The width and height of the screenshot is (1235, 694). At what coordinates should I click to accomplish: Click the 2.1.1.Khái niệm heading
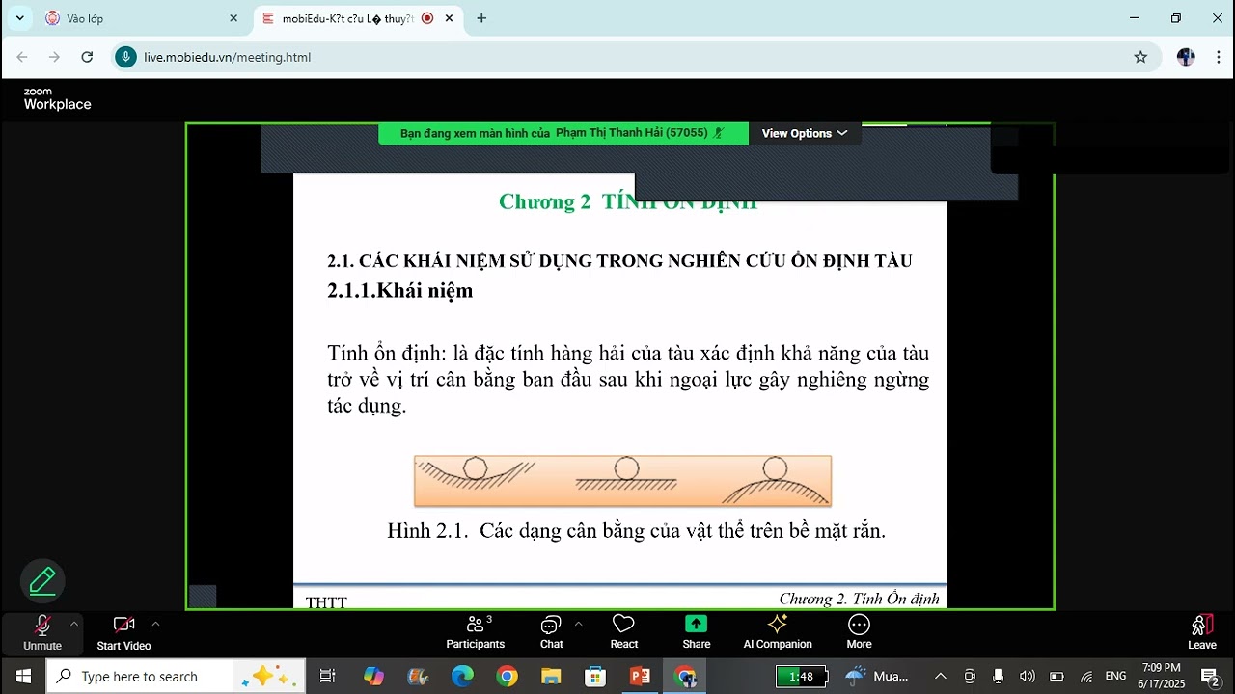[x=400, y=290]
